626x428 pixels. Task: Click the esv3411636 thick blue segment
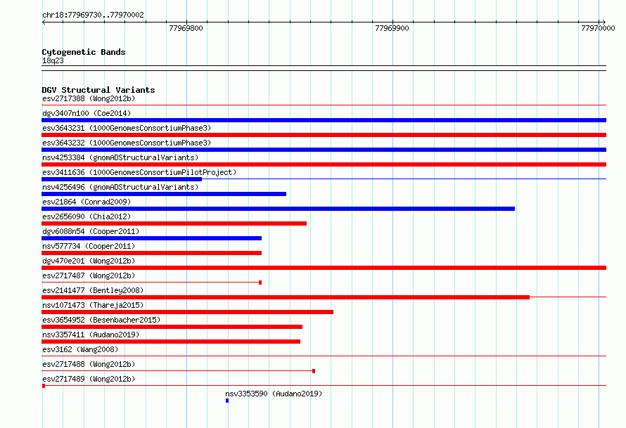122,179
